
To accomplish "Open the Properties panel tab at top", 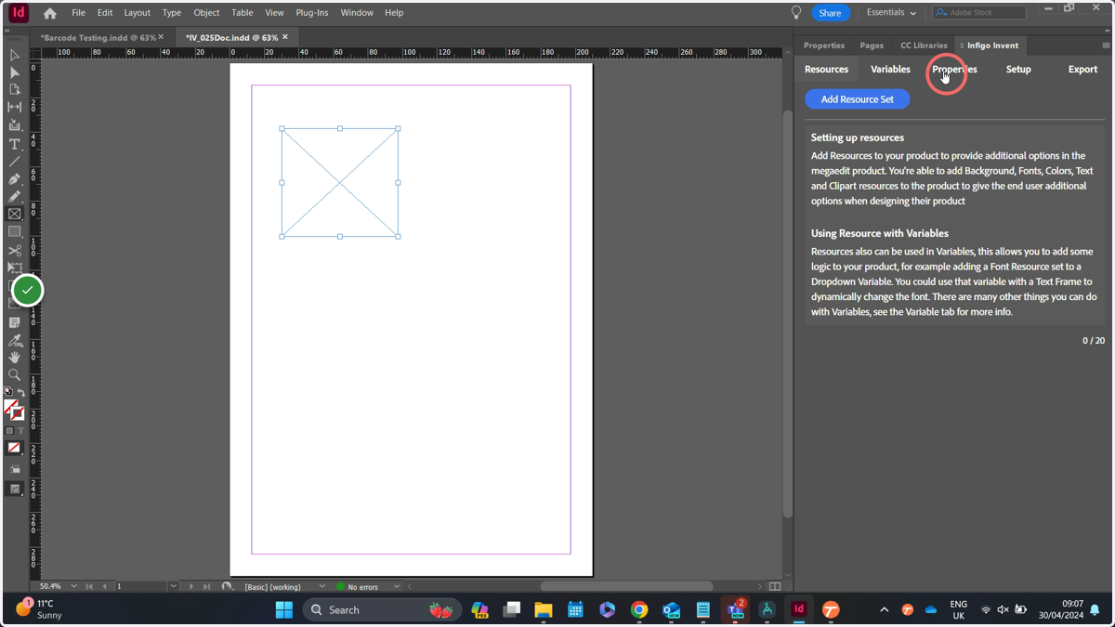I will click(x=824, y=46).
